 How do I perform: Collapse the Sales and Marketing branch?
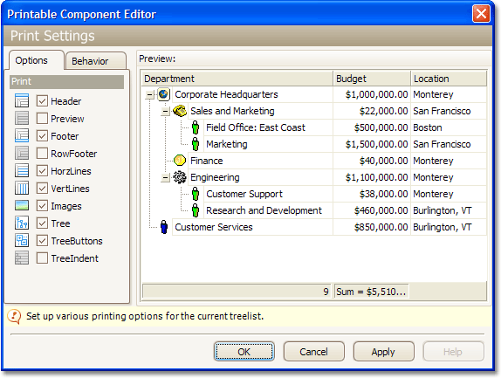(165, 111)
